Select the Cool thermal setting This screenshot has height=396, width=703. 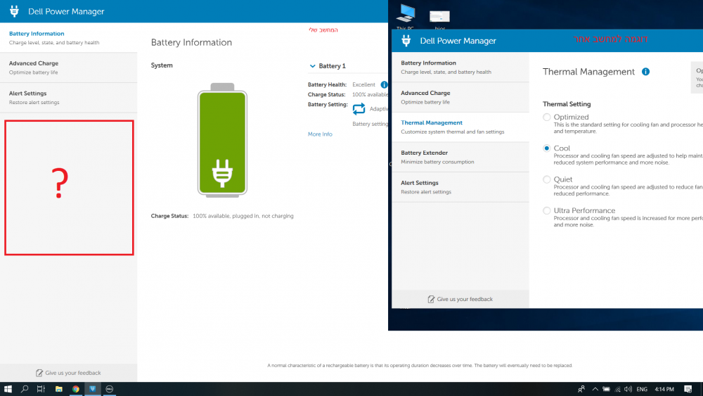point(546,148)
